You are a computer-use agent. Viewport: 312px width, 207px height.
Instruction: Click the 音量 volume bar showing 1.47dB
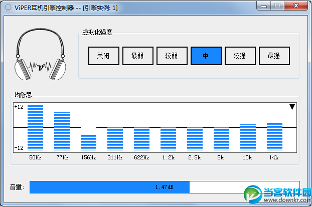click(165, 187)
